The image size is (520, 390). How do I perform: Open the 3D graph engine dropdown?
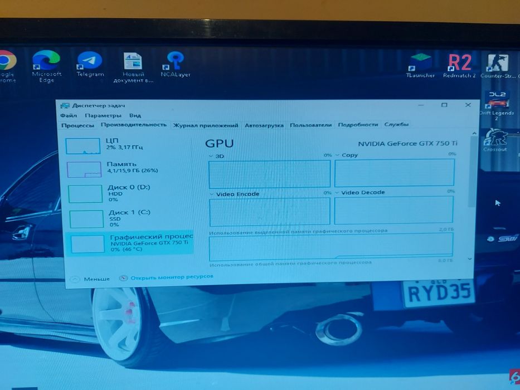click(x=211, y=156)
